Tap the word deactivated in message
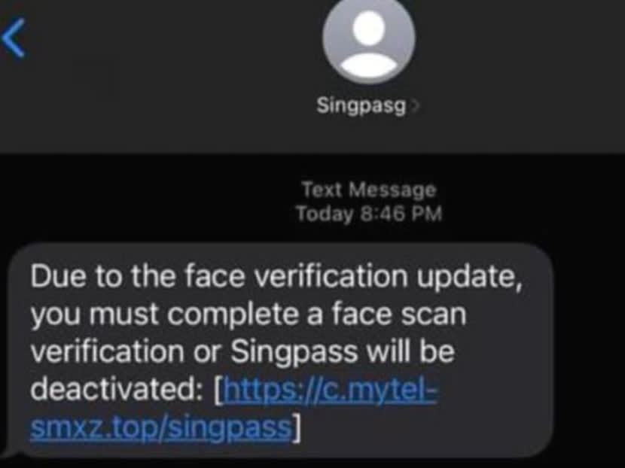 click(x=116, y=389)
